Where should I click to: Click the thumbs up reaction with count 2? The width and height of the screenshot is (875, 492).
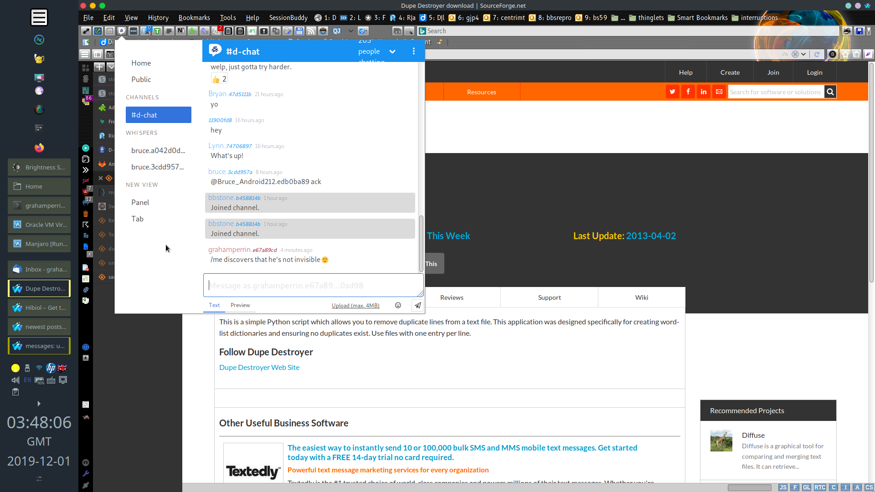click(219, 79)
